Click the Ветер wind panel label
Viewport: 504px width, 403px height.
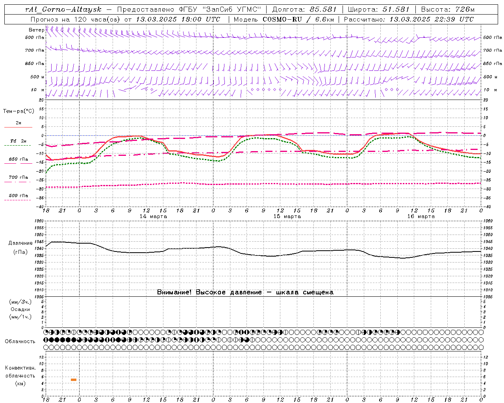36,30
